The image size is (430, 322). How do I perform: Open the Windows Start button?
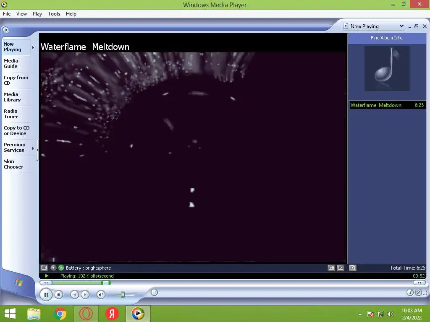pos(10,314)
